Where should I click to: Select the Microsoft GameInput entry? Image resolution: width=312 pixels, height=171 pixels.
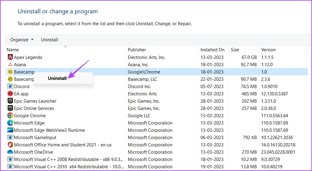(35, 138)
